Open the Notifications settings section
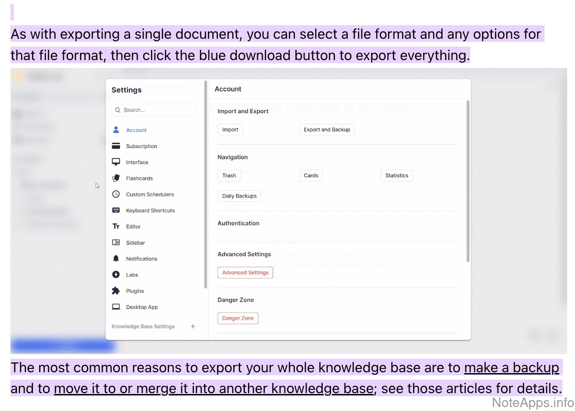Screen dimensions: 575x411 [141, 259]
